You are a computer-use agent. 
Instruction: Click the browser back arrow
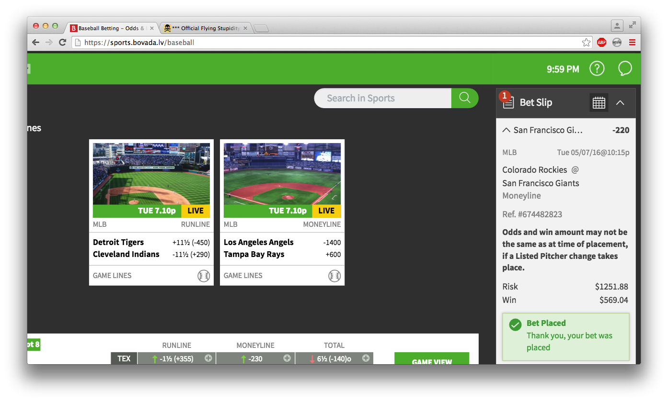pos(35,42)
